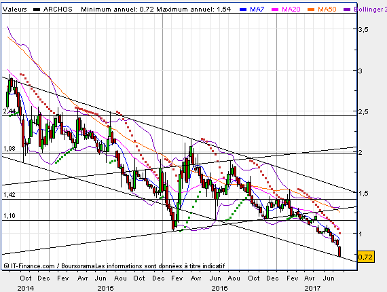
Task: Click the black ARCHOS legend swatch
Action: pyautogui.click(x=37, y=10)
